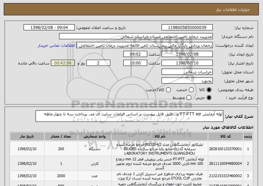Click the کد کالا column header
The height and width of the screenshot is (186, 263).
[x=225, y=137]
